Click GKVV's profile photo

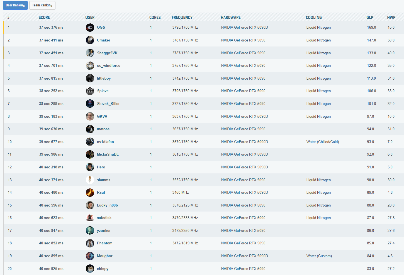click(x=90, y=116)
